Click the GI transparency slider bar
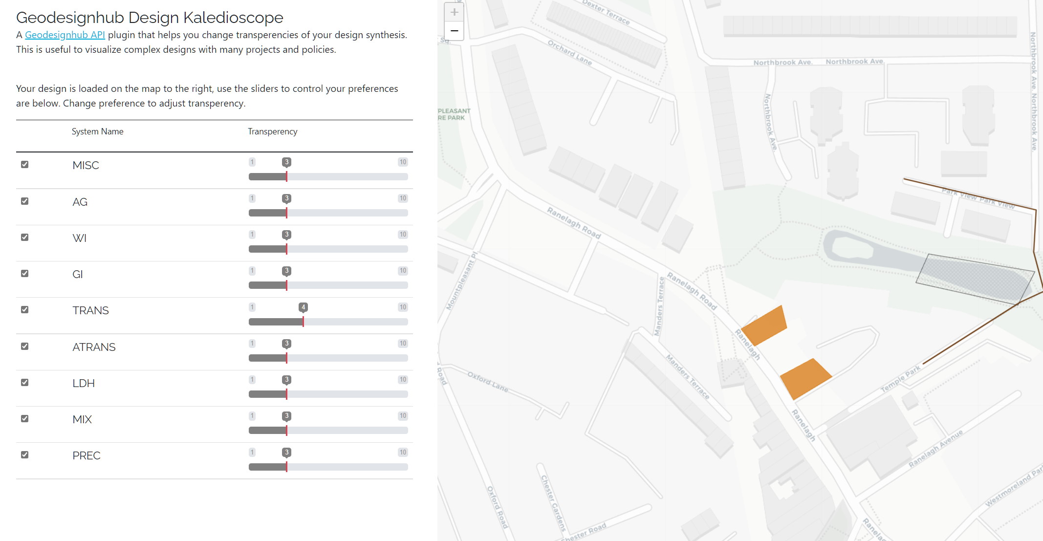 pos(328,285)
